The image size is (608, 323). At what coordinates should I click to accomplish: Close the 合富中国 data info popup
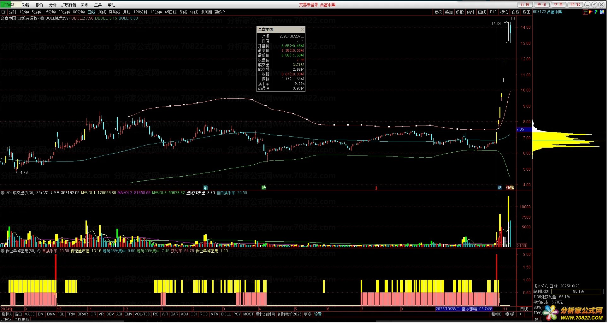point(302,29)
